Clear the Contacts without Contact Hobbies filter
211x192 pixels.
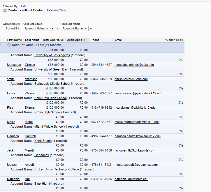[62, 10]
